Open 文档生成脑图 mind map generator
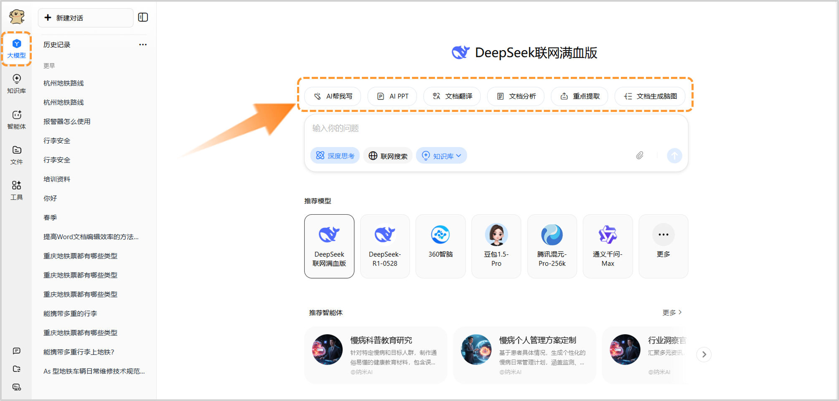Viewport: 839px width, 401px height. tap(650, 96)
